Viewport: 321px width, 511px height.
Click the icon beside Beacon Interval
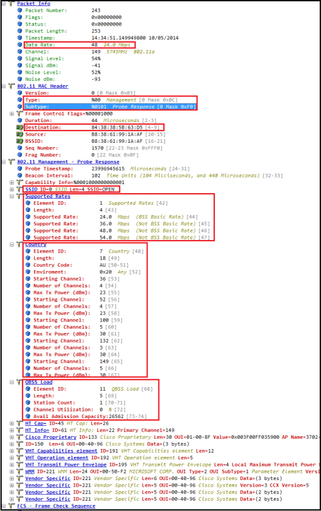coord(20,176)
